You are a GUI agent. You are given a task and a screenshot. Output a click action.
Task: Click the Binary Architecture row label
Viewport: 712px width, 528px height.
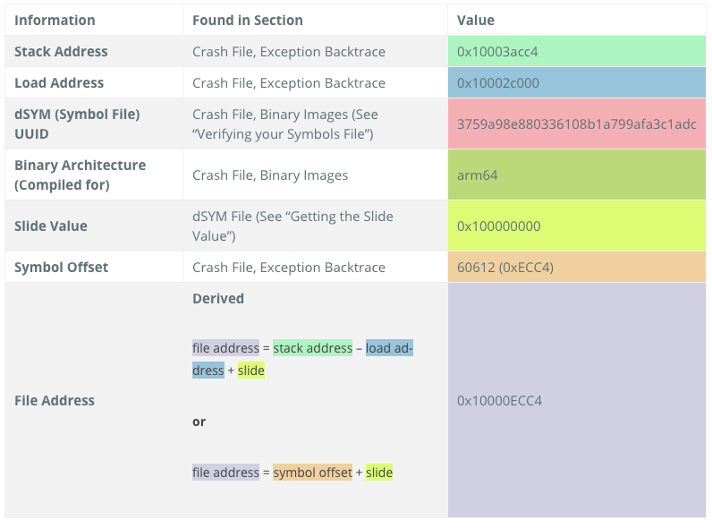click(x=80, y=175)
